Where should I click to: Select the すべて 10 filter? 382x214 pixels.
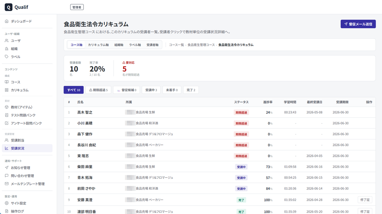click(x=73, y=90)
